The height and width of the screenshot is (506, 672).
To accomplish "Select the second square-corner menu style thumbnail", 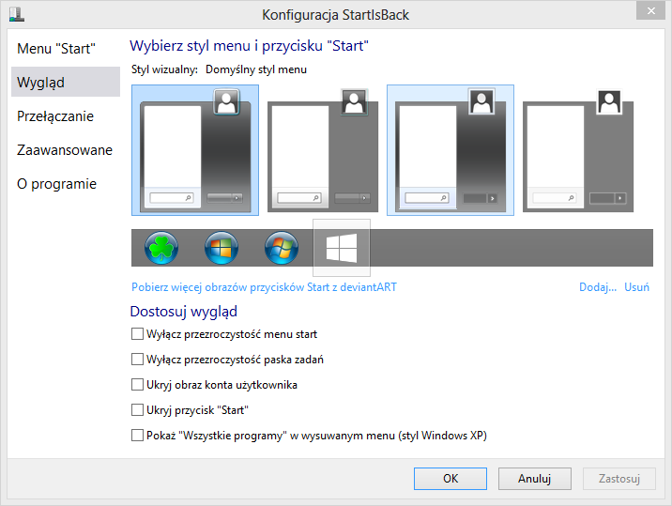I will tap(323, 150).
